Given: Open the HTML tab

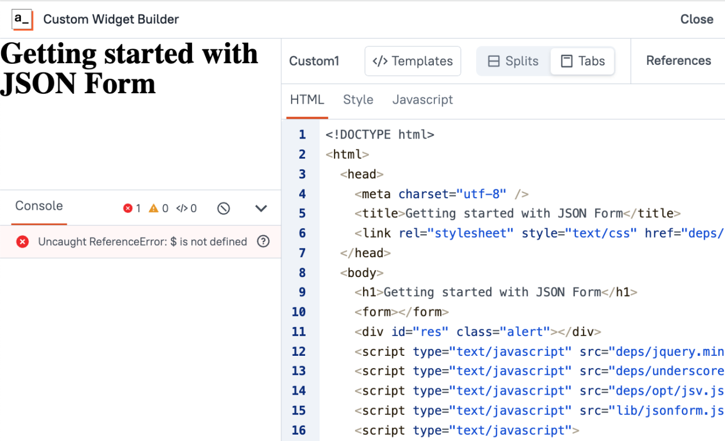Looking at the screenshot, I should [307, 100].
